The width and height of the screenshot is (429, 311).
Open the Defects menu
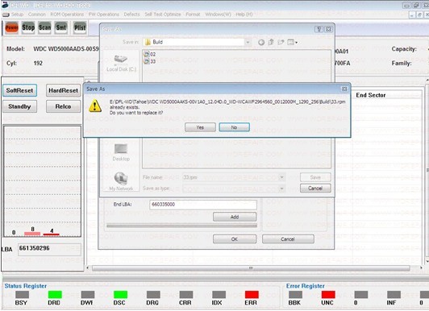pyautogui.click(x=131, y=15)
